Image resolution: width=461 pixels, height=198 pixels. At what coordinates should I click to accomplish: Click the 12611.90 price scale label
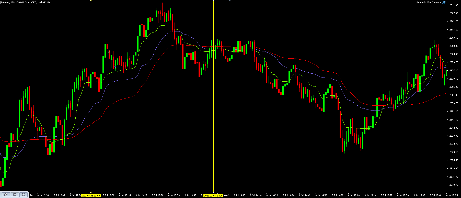453,5
